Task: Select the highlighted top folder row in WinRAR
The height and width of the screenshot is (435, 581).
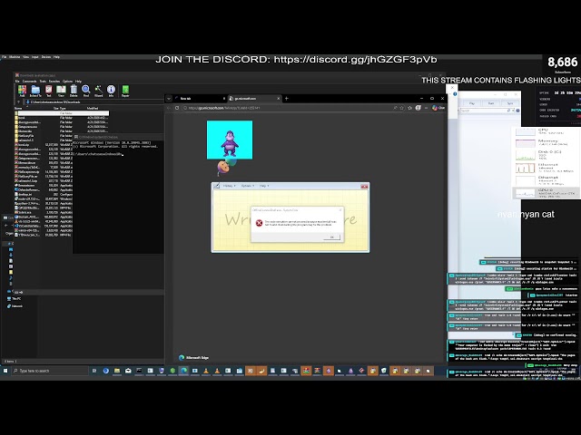Action: (x=62, y=113)
